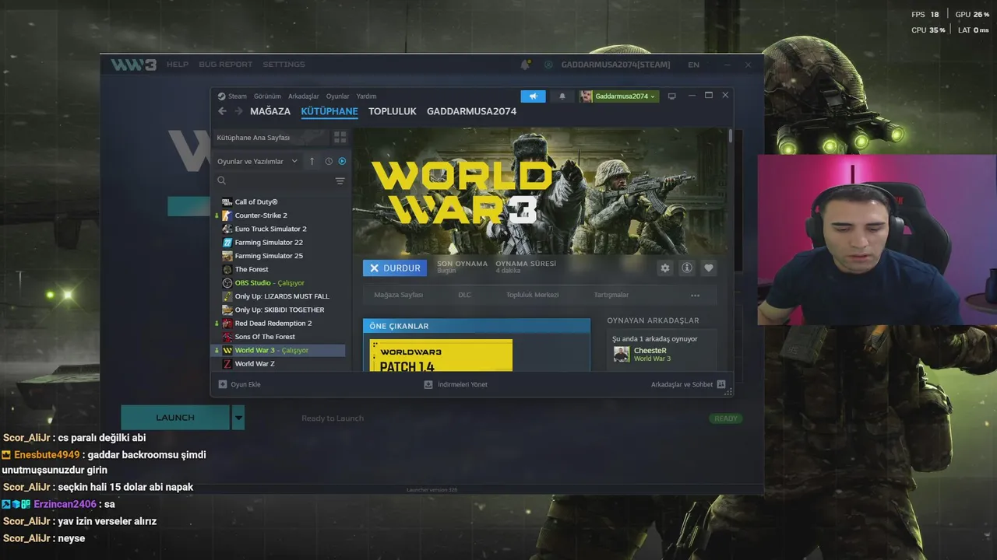The image size is (997, 560).
Task: Open the GADDARMUSA2074 profile tab
Action: coord(471,111)
